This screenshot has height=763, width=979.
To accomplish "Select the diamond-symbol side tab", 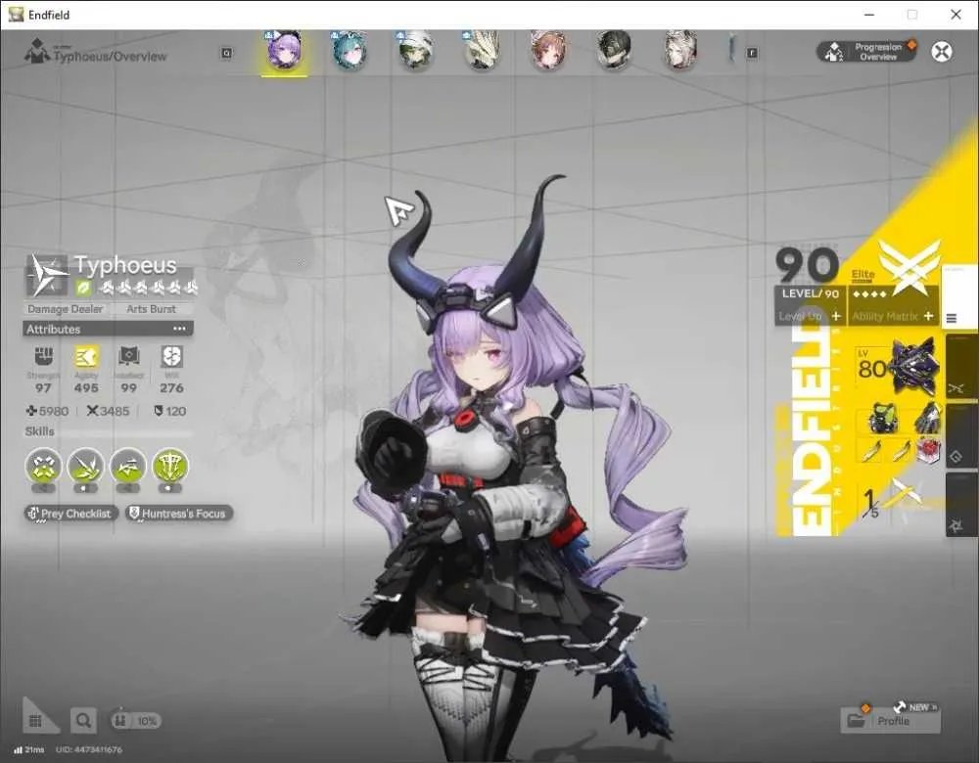I will click(x=960, y=436).
